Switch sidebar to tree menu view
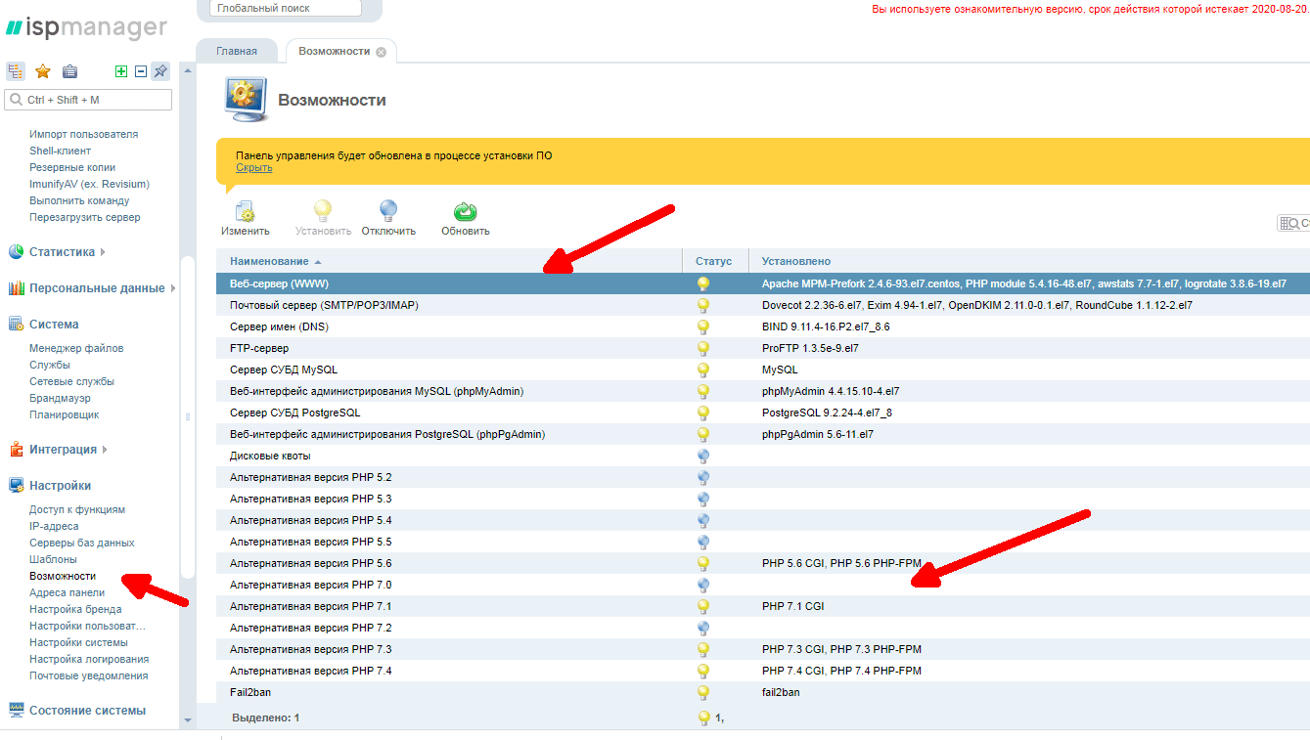Image resolution: width=1310 pixels, height=740 pixels. (16, 71)
